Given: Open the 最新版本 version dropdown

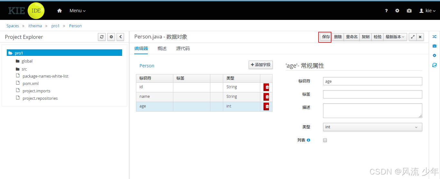Looking at the screenshot, I should pos(395,37).
